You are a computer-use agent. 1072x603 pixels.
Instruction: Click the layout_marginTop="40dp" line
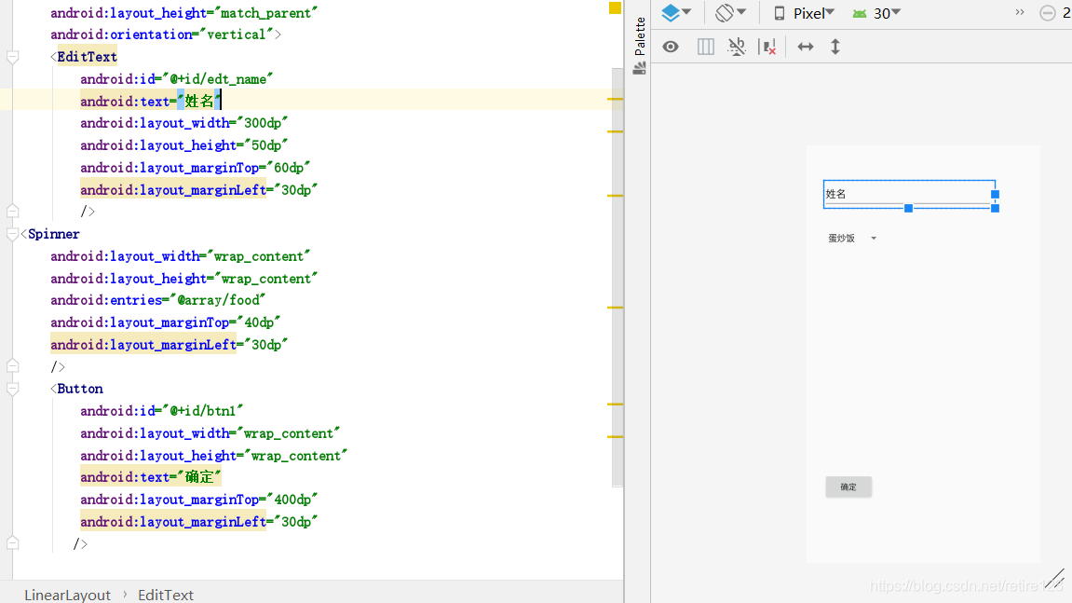166,322
